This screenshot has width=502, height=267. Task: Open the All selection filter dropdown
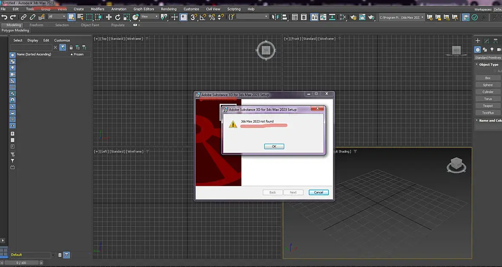point(57,17)
